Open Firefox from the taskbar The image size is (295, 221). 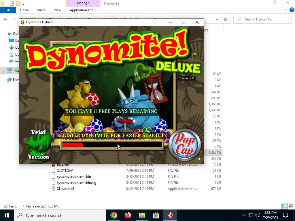point(128,215)
